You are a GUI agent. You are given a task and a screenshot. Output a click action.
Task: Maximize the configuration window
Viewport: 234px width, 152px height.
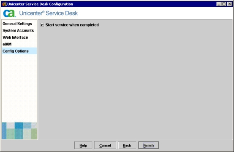[224, 4]
